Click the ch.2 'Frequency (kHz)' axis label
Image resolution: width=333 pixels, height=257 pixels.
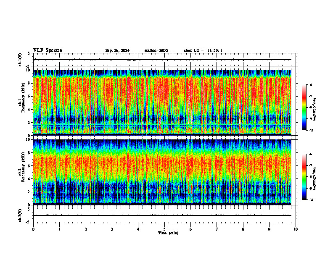[x=23, y=167]
